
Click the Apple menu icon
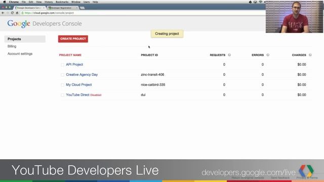[x=5, y=2]
